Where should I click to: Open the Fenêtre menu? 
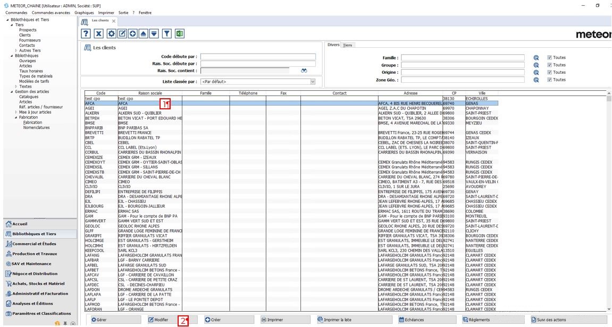(x=145, y=12)
